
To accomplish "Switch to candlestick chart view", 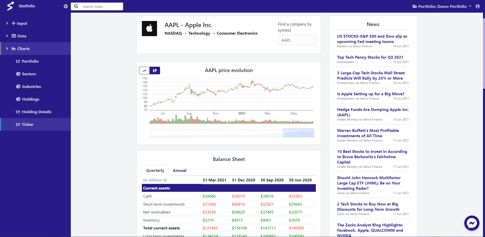I will click(x=155, y=70).
